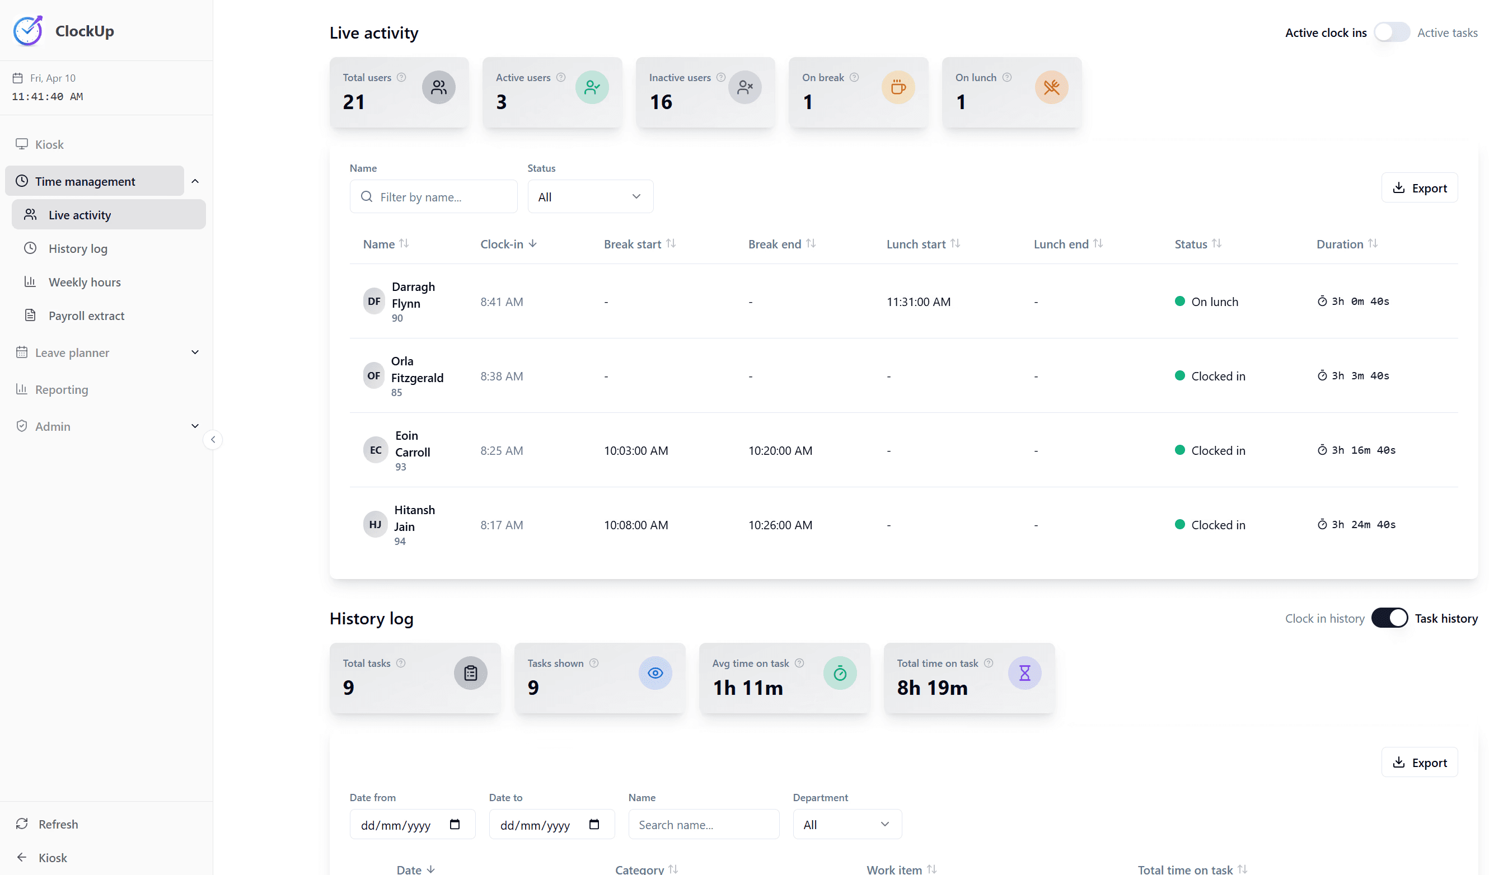Switch Task history toggle to Clock in history

[1389, 618]
